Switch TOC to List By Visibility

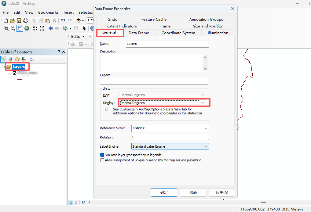17,59
